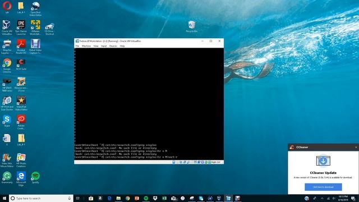The width and height of the screenshot is (359, 202).
Task: Select the NCH Suite desktop icon
Action: pyautogui.click(x=21, y=64)
